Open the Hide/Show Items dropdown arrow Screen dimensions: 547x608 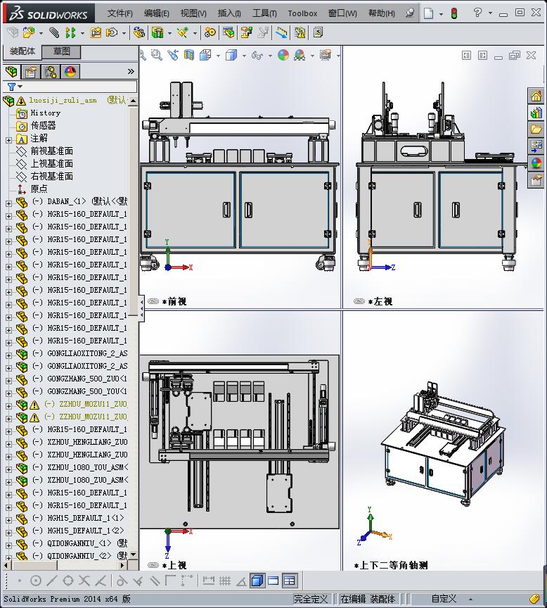point(270,56)
